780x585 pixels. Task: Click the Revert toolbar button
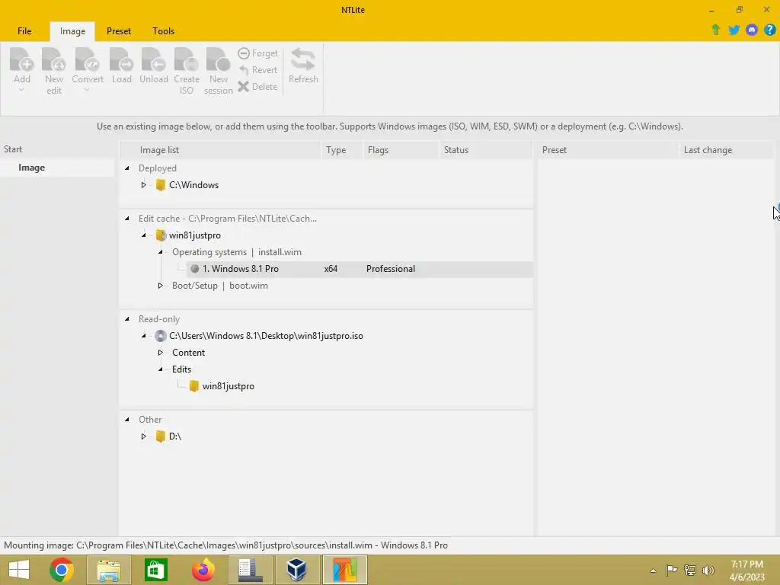pyautogui.click(x=257, y=70)
